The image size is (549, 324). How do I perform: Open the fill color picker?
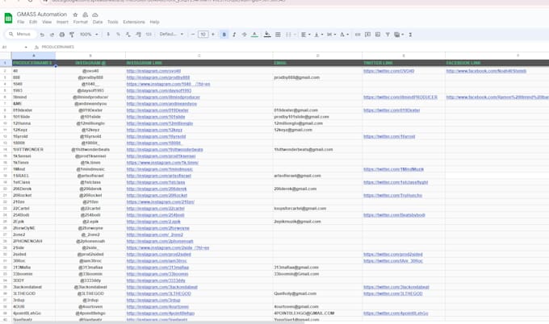click(267, 34)
